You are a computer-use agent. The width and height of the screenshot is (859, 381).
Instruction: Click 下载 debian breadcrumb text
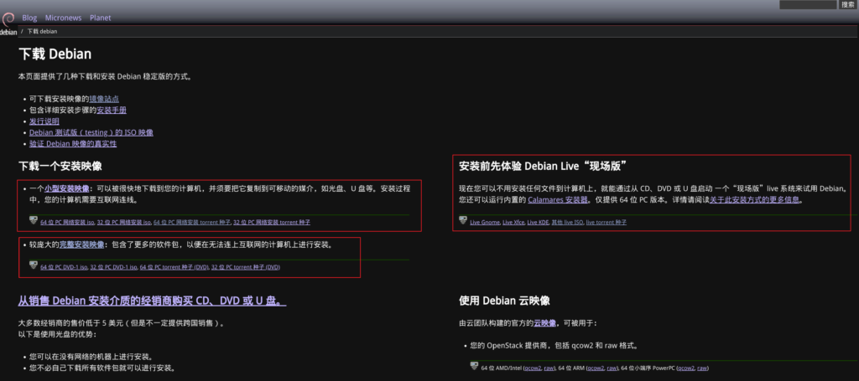pos(42,31)
